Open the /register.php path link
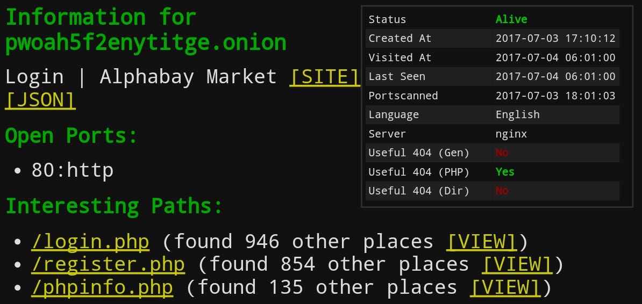642x304 pixels. click(108, 265)
